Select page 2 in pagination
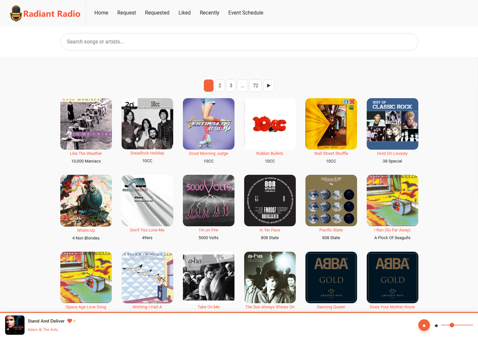The height and width of the screenshot is (337, 478). [220, 86]
